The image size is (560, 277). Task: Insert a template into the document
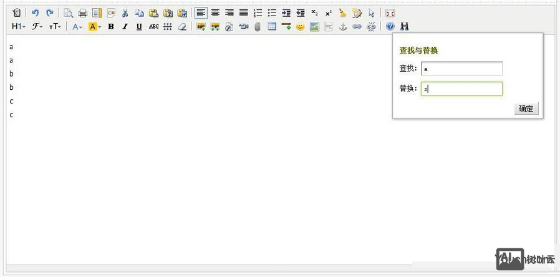97,13
